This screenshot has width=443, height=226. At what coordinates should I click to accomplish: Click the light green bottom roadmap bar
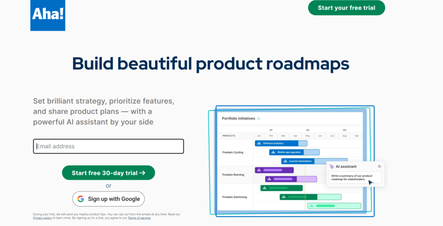pos(334,206)
